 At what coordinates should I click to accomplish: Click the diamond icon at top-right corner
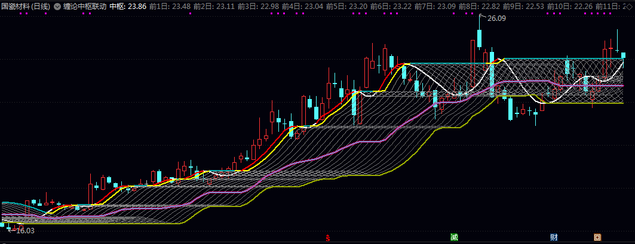[x=629, y=7]
